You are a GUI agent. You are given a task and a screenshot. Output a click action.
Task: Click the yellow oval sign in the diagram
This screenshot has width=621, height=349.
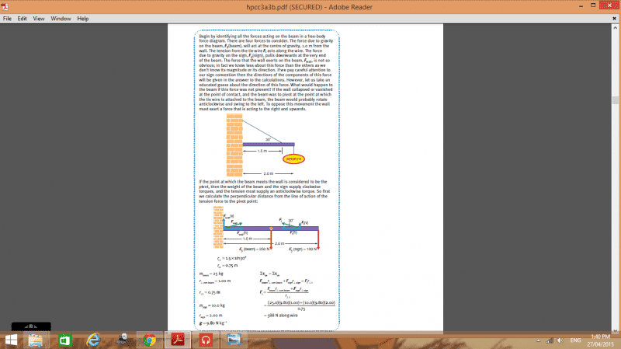tap(293, 159)
